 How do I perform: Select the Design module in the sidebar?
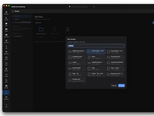pyautogui.click(x=6, y=92)
